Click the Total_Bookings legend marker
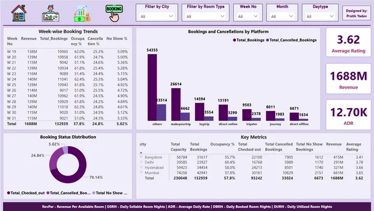Screen dimensions: 374x211 [x=234, y=40]
